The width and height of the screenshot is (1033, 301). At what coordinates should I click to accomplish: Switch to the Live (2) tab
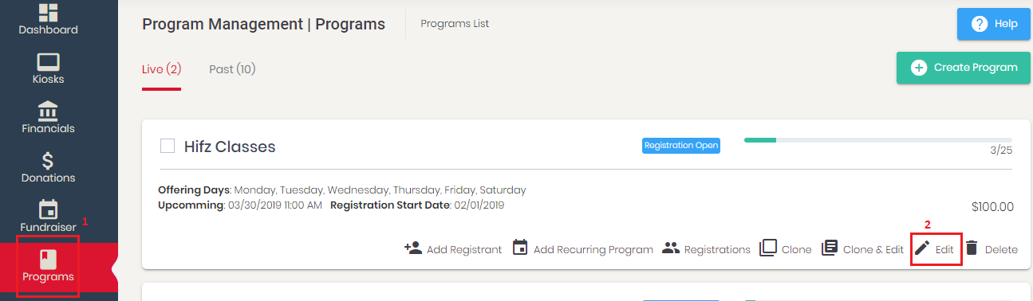(162, 69)
